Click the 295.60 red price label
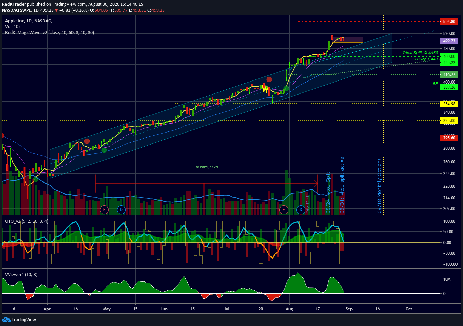463x326 pixels. 449,138
